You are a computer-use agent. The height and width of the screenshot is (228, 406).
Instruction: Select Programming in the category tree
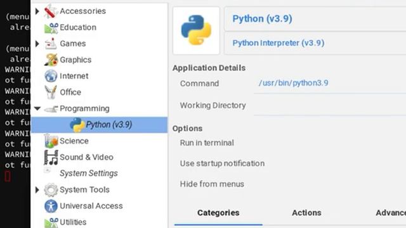coord(84,108)
